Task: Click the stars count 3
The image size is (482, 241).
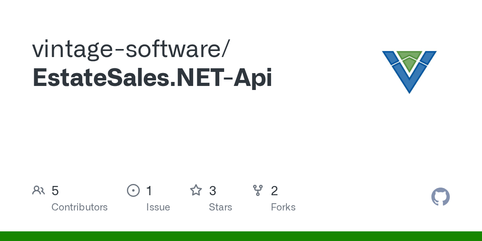Action: point(212,191)
